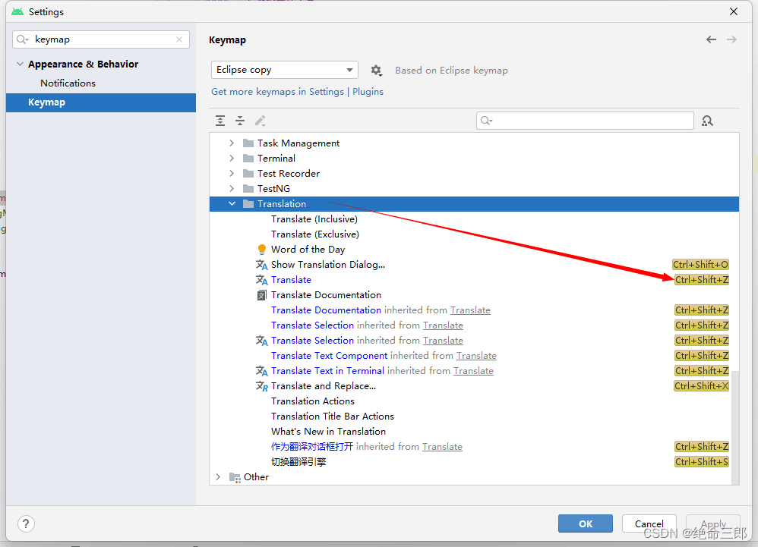The image size is (758, 547).
Task: Click the settings search magnifier icon
Action: tap(22, 39)
